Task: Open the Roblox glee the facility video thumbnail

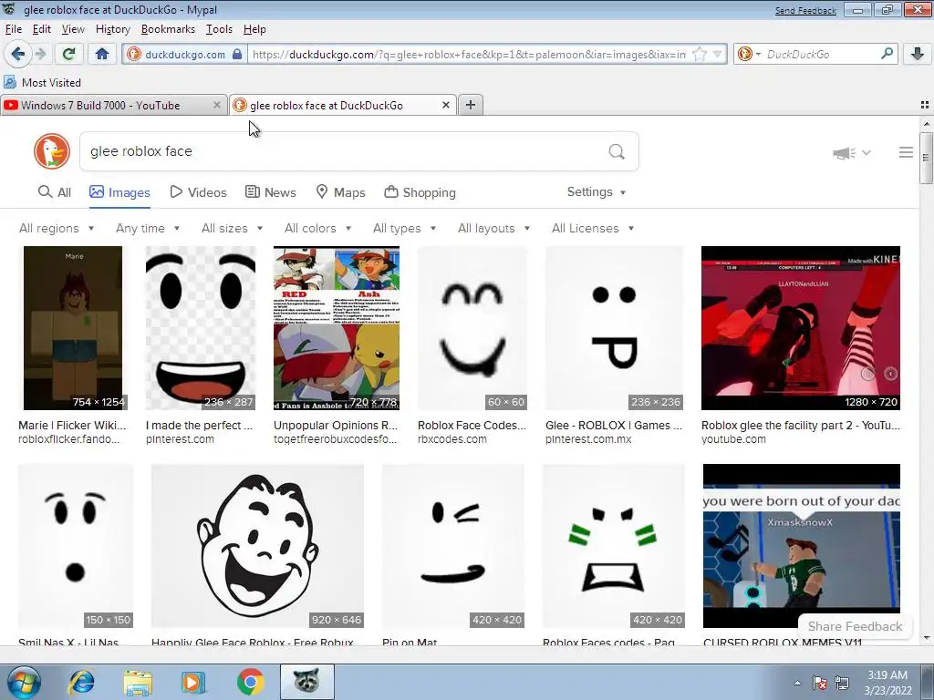Action: click(x=801, y=328)
